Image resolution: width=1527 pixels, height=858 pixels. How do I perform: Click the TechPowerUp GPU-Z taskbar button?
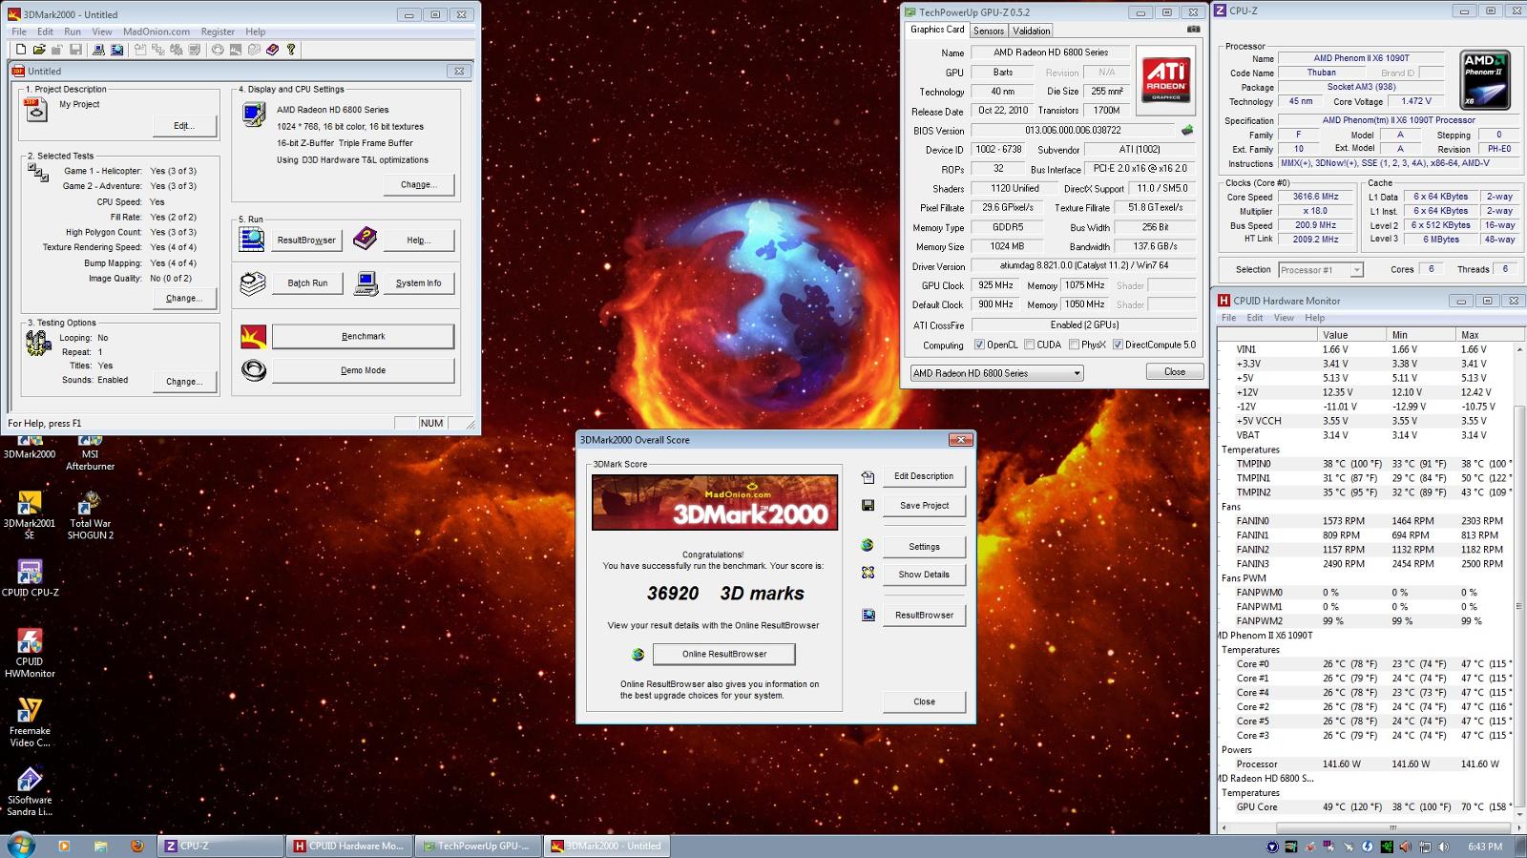(480, 846)
